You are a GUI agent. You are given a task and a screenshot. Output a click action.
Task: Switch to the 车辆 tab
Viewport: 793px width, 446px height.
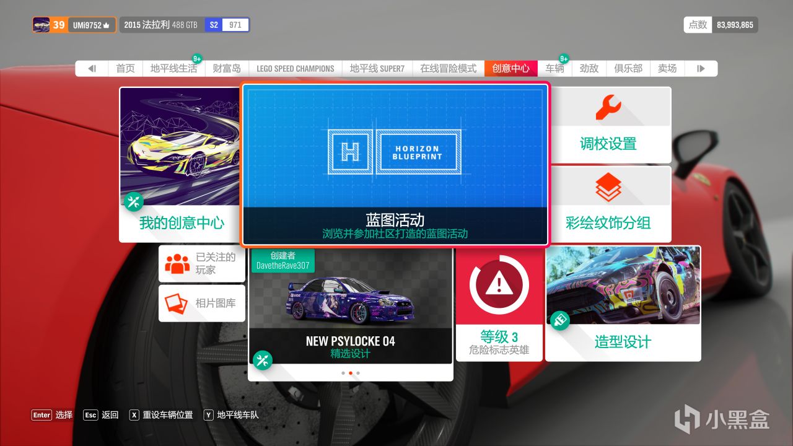[554, 69]
